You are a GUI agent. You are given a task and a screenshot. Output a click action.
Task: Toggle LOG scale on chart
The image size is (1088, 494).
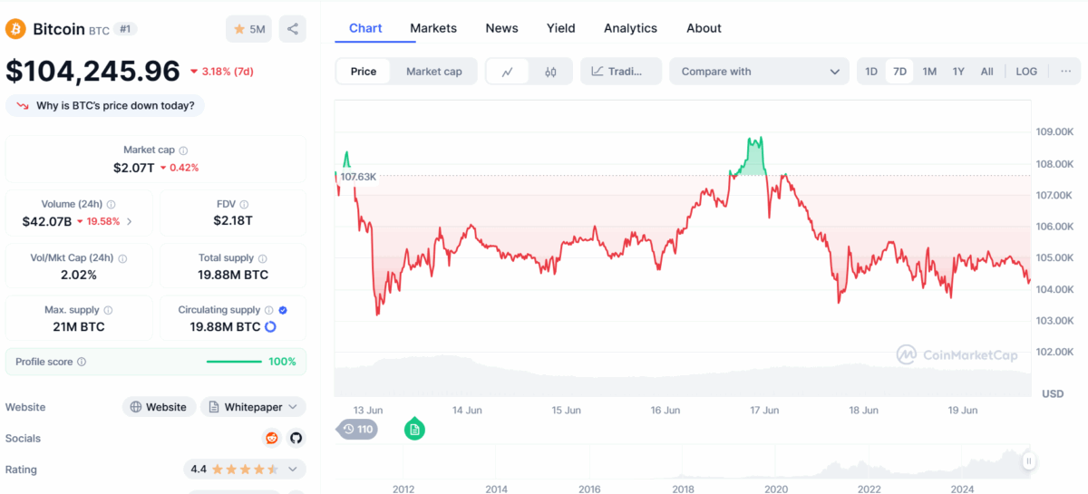[x=1026, y=72]
